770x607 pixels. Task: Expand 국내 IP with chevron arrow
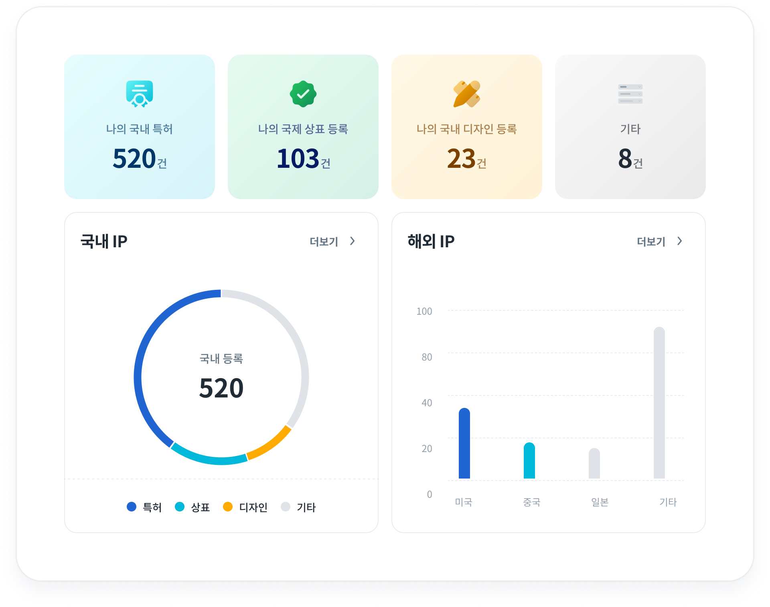click(x=353, y=241)
